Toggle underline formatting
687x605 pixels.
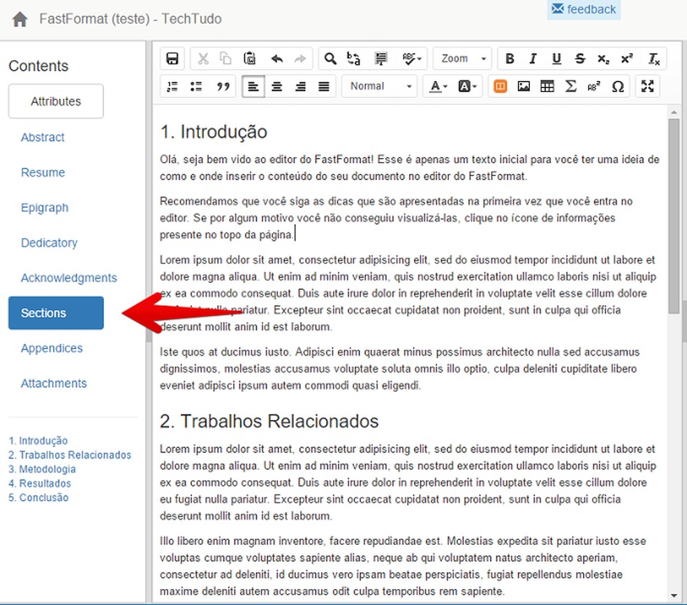[x=556, y=59]
